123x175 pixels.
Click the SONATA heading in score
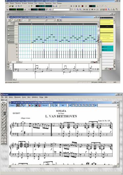click(61, 111)
